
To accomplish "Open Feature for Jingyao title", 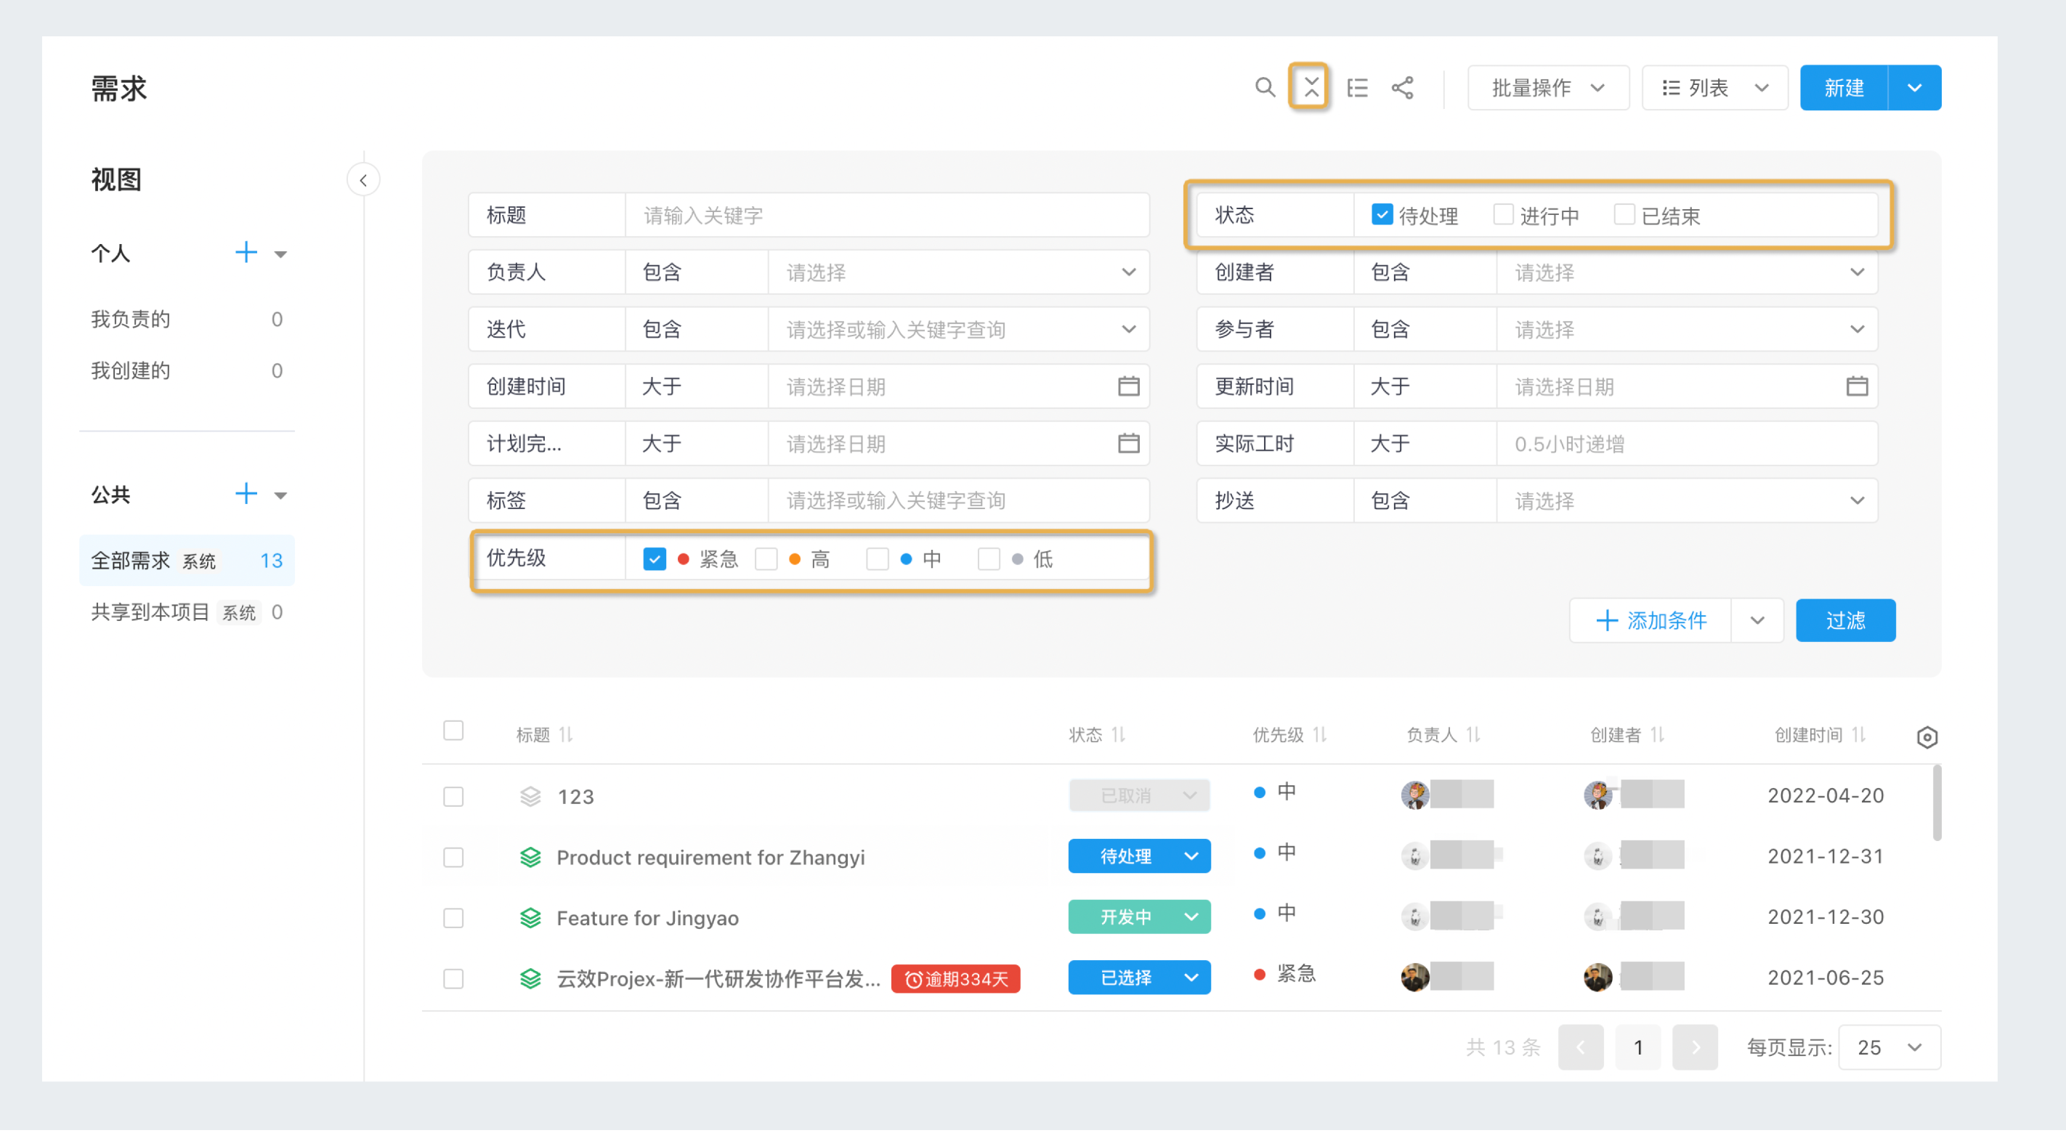I will coord(647,918).
